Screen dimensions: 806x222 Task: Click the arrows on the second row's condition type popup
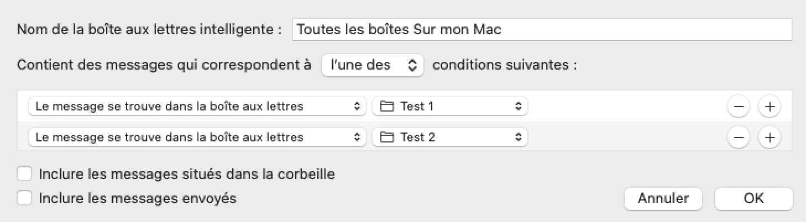point(357,137)
